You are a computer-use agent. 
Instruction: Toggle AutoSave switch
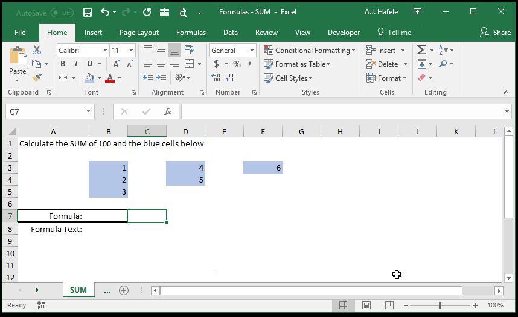[x=62, y=13]
